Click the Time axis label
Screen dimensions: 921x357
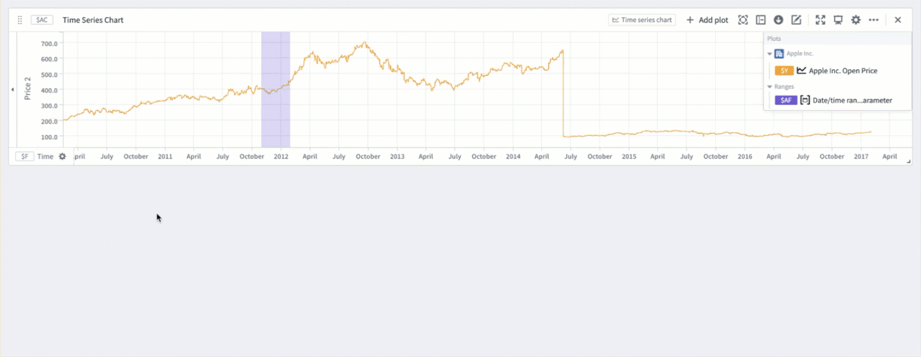(x=45, y=156)
